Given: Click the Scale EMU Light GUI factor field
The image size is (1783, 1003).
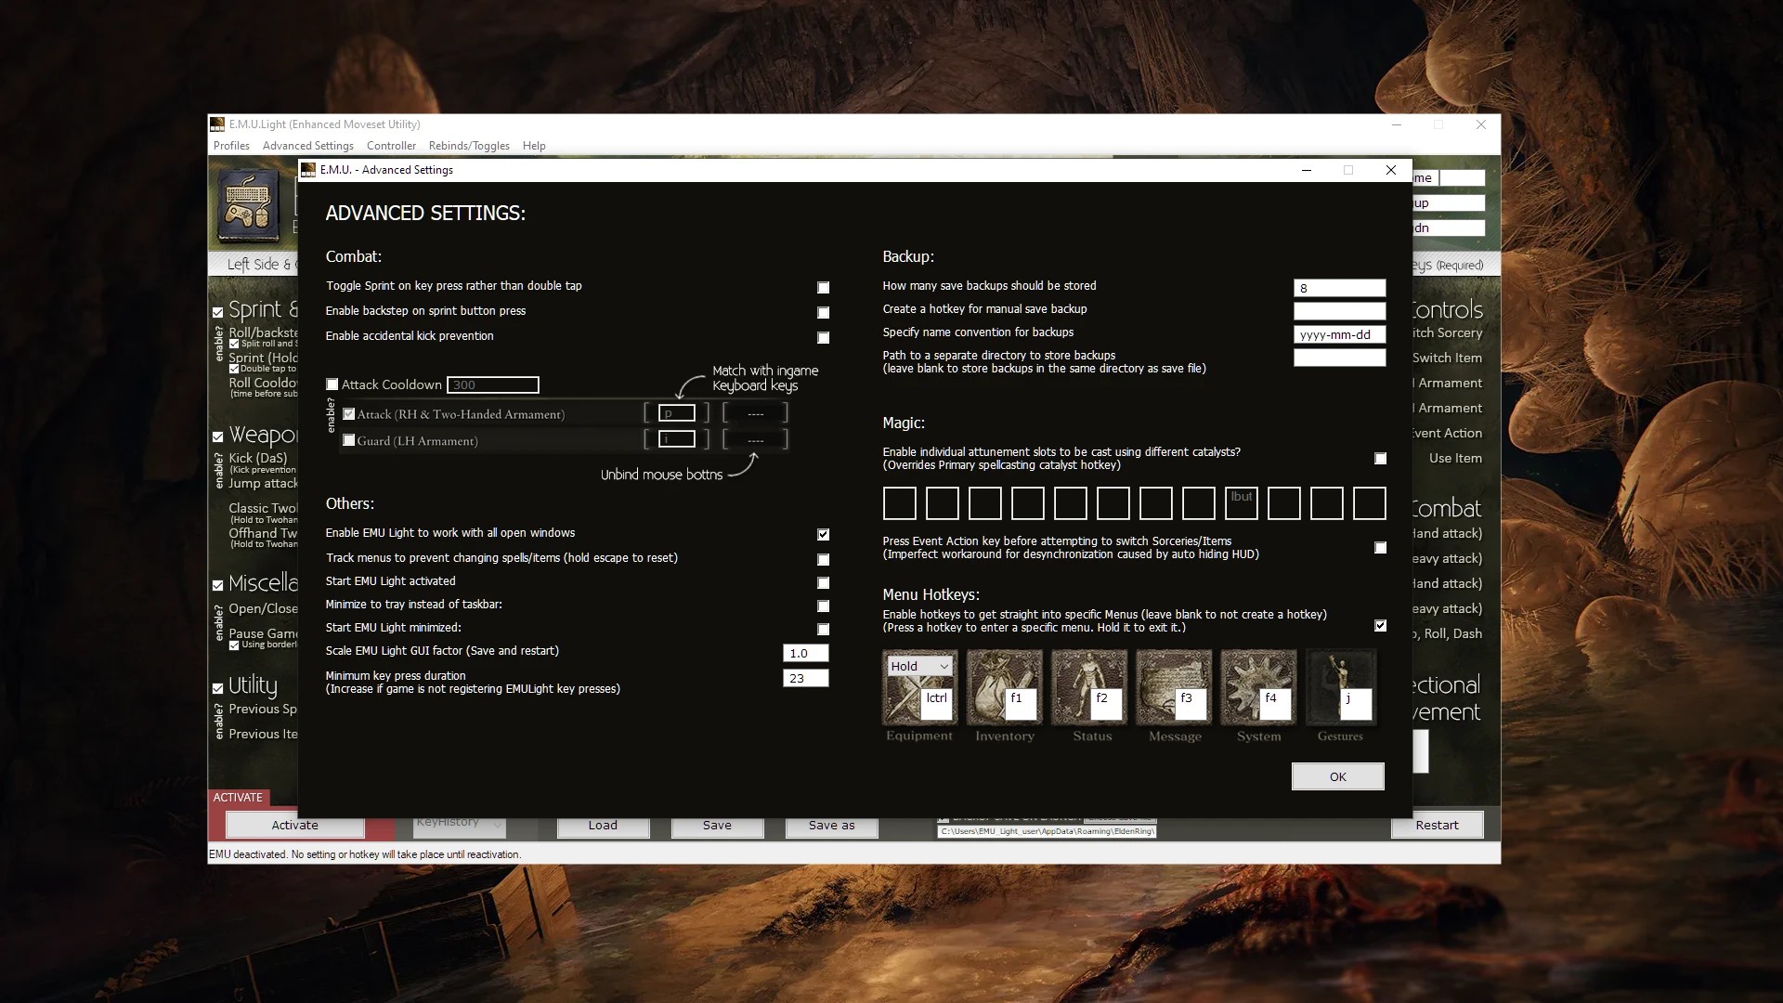Looking at the screenshot, I should [x=805, y=653].
